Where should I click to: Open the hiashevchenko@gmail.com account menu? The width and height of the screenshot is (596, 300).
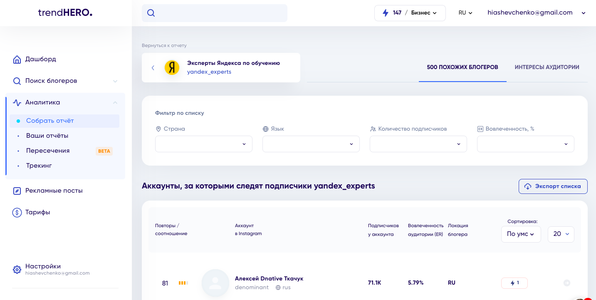click(x=537, y=13)
